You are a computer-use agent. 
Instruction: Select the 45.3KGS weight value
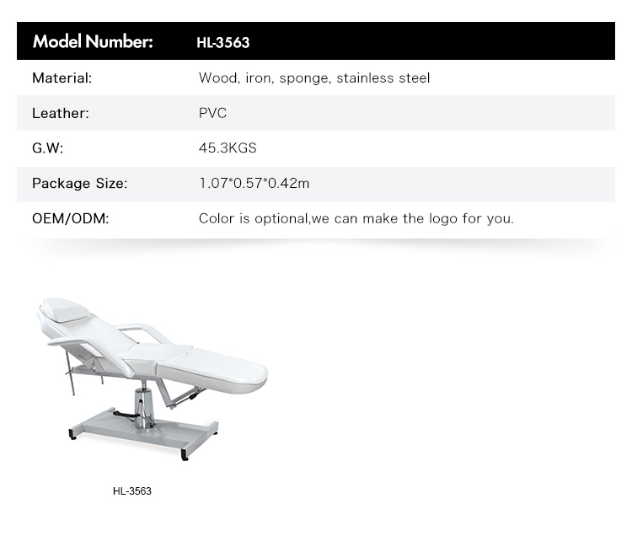(x=228, y=148)
